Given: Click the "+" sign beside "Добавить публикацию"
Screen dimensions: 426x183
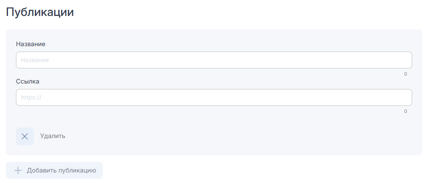Looking at the screenshot, I should [x=18, y=170].
